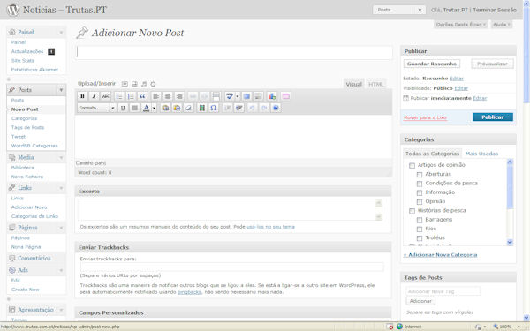Click Mover para o Lixo link
This screenshot has height=331, width=530.
click(425, 117)
